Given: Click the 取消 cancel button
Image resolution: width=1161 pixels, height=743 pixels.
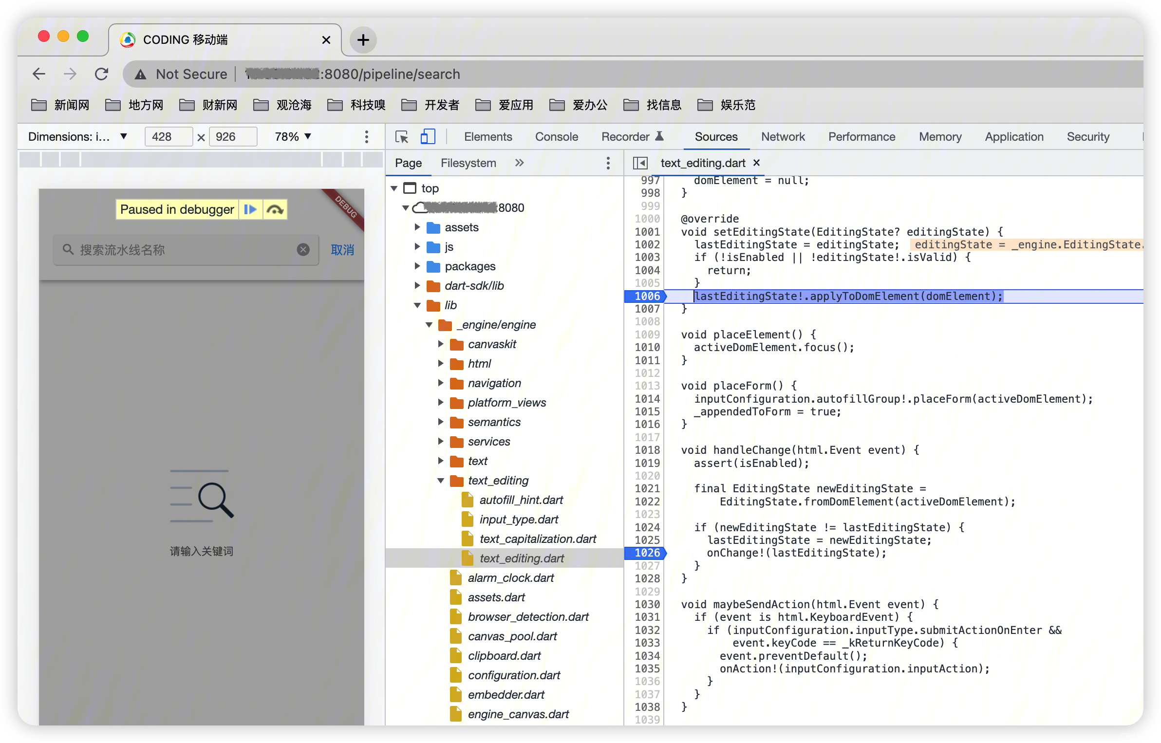Looking at the screenshot, I should (342, 250).
